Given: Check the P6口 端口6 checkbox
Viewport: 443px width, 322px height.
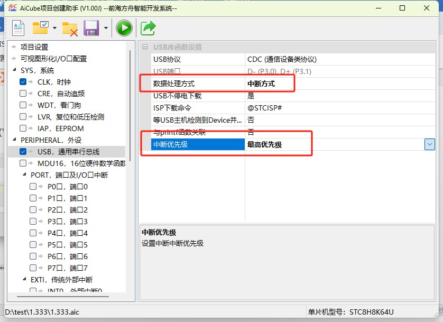Looking at the screenshot, I should coord(33,256).
